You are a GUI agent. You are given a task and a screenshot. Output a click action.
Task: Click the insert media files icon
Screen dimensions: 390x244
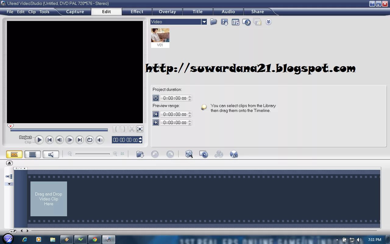140,154
